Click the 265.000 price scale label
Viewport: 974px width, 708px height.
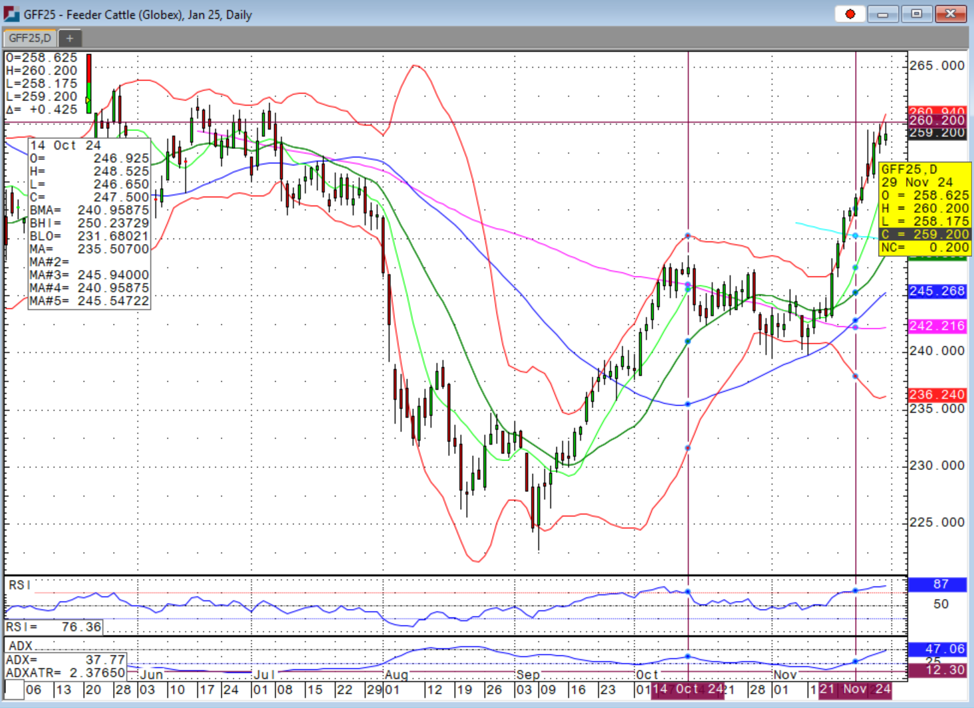click(x=937, y=66)
